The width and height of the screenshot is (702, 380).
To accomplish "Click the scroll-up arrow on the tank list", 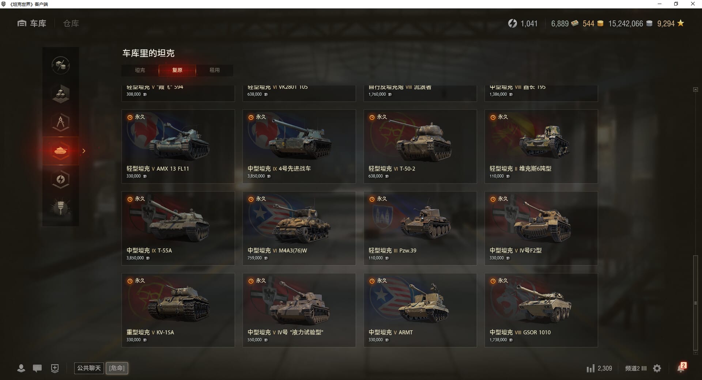I will tap(695, 90).
